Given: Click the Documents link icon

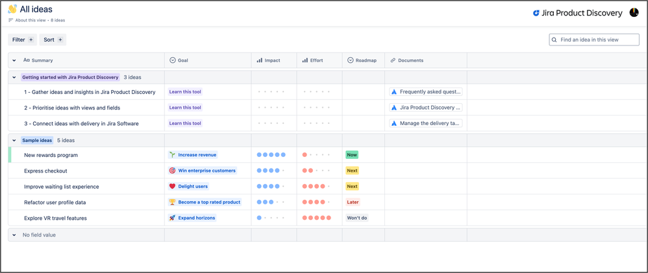Looking at the screenshot, I should coord(393,60).
